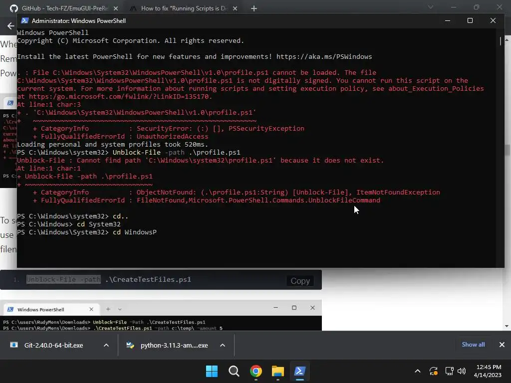
Task: Click the PowerShell title bar icon
Action: [x=24, y=20]
